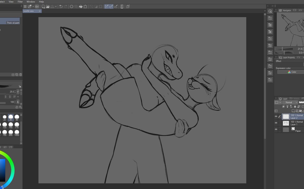Open the hamburger menu on the command bar
The width and height of the screenshot is (304, 189).
25,6
